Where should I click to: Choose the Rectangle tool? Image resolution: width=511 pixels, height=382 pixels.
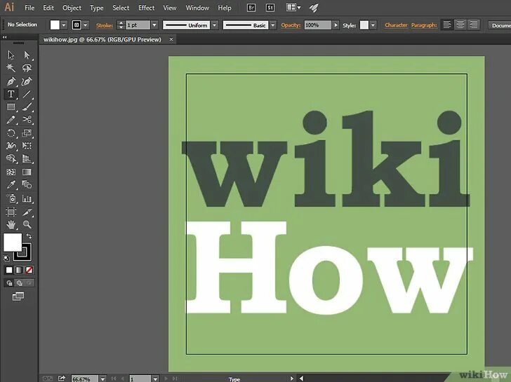point(11,107)
